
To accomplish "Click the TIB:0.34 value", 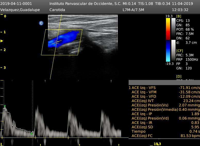I will pyautogui.click(x=163, y=4).
